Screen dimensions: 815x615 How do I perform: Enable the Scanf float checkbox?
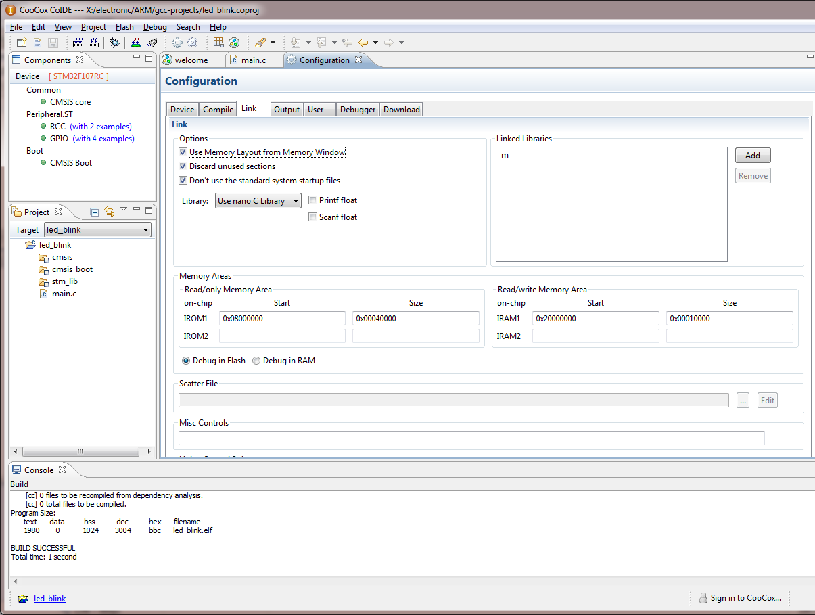(x=312, y=217)
